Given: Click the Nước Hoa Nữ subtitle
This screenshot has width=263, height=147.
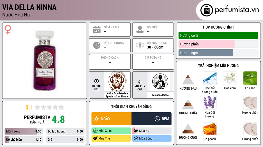Looking at the screenshot, I should (x=16, y=15).
